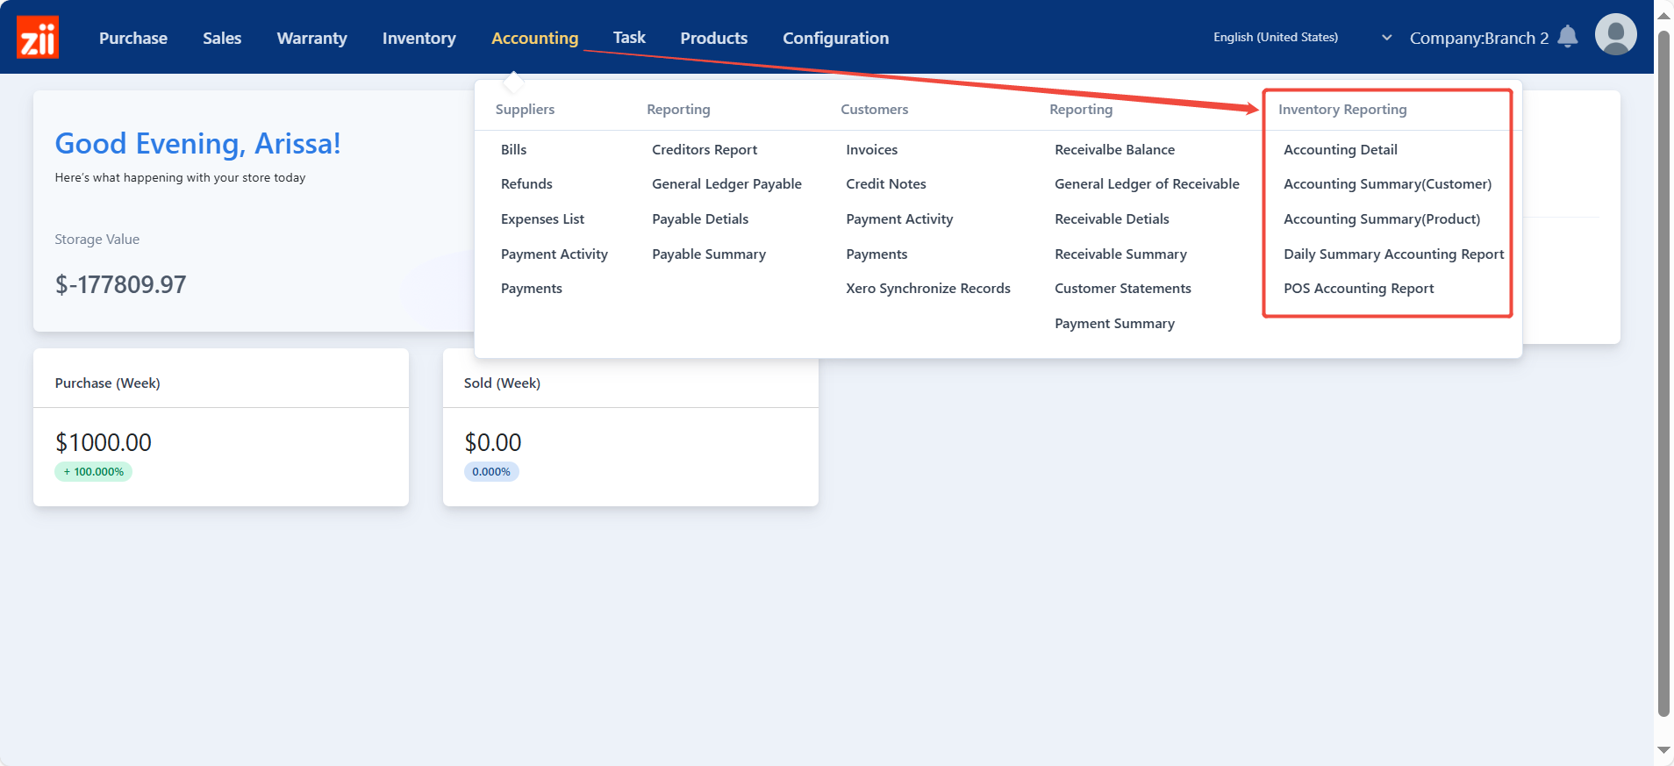Click the Suppliers column heading
This screenshot has height=766, width=1674.
(x=526, y=109)
